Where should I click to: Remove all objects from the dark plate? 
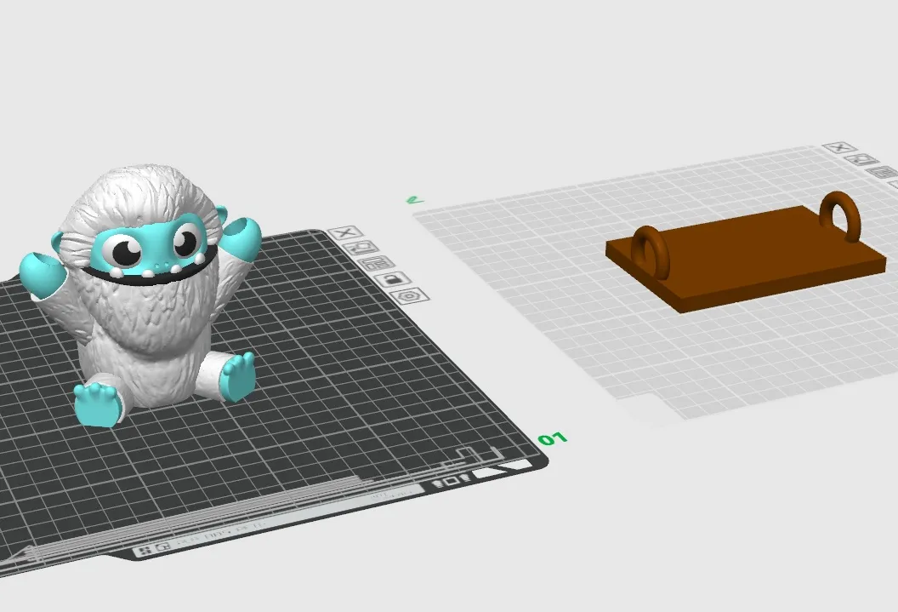[344, 233]
